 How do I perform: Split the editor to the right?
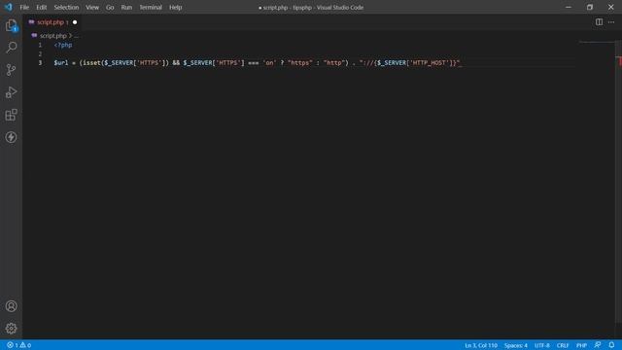click(599, 22)
